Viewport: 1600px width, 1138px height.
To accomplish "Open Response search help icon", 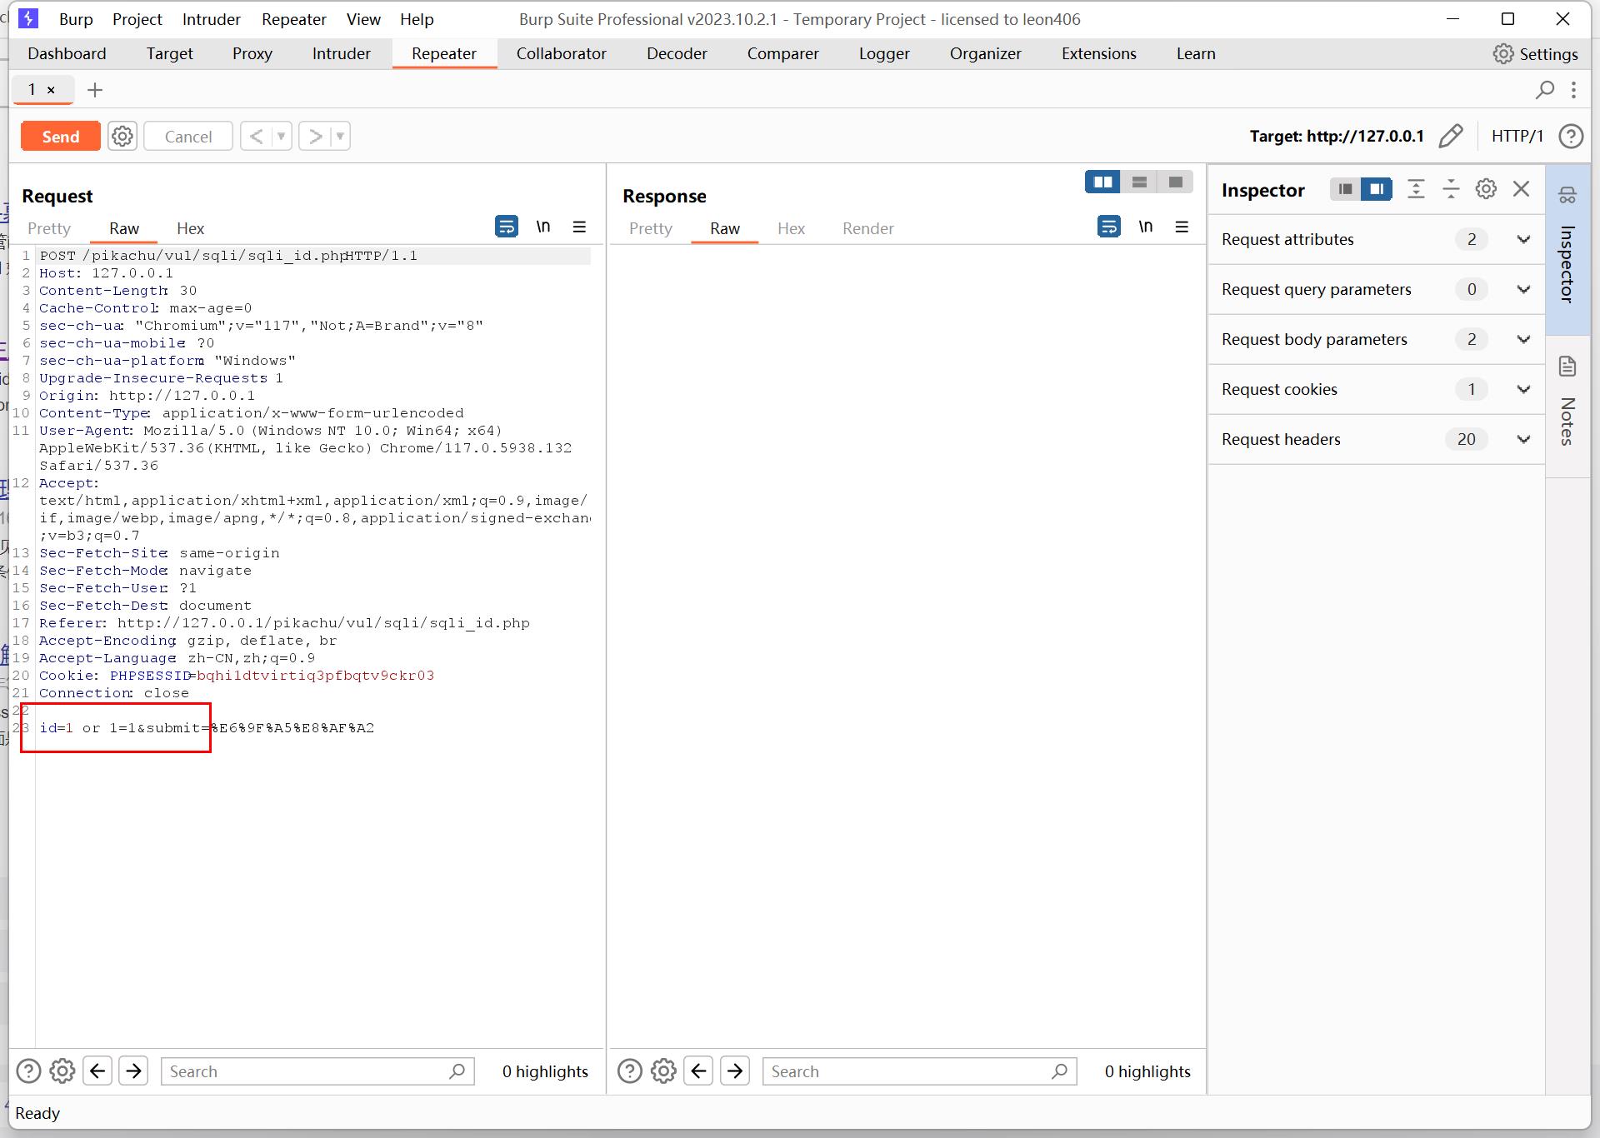I will pyautogui.click(x=630, y=1071).
